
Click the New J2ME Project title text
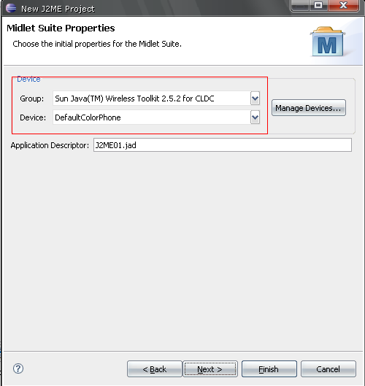58,9
